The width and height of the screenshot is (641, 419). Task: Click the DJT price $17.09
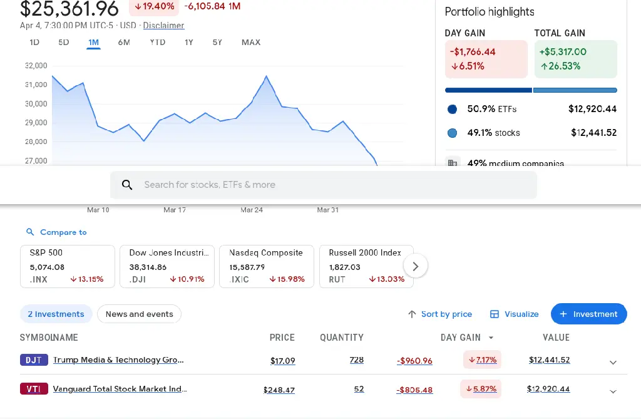pyautogui.click(x=282, y=361)
